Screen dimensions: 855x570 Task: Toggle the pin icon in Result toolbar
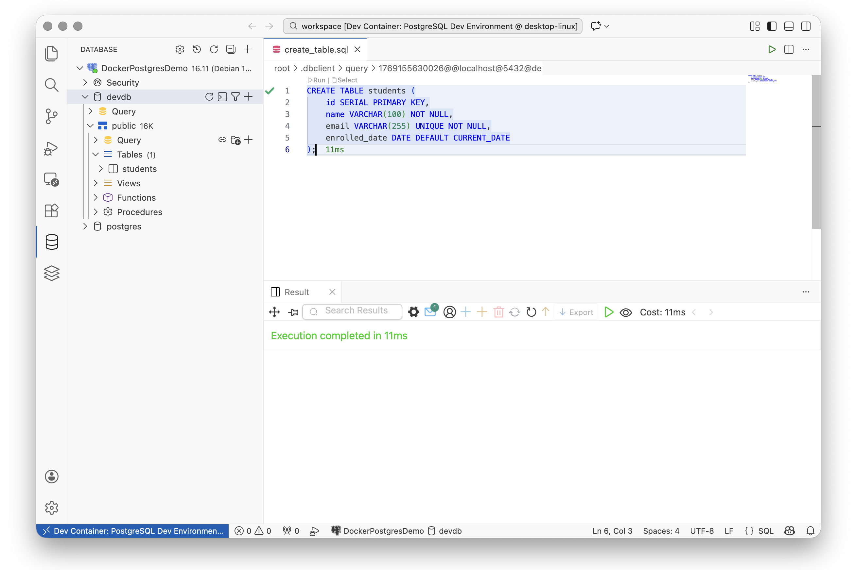(x=293, y=312)
